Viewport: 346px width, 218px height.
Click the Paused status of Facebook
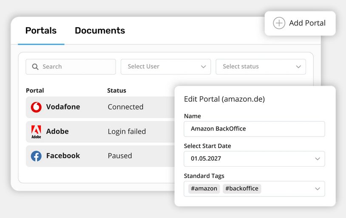pyautogui.click(x=120, y=156)
